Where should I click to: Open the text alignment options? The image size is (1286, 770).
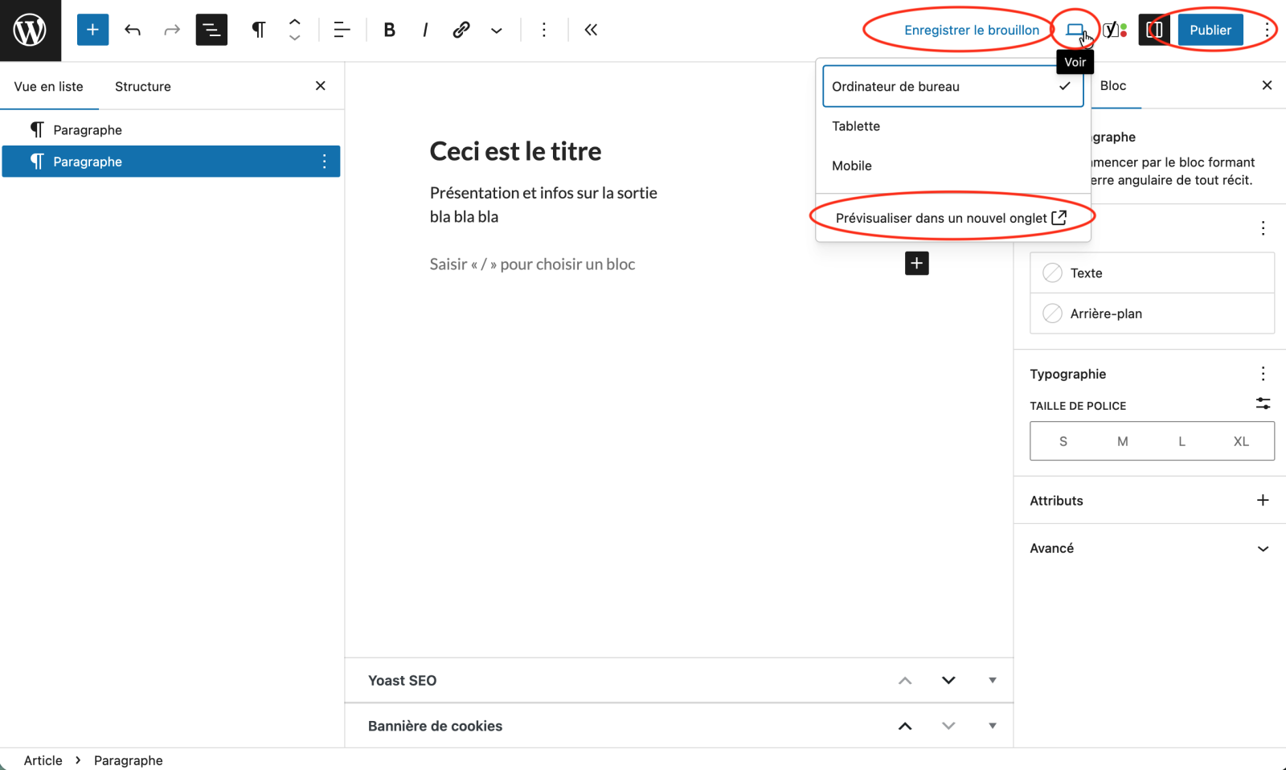(x=342, y=31)
